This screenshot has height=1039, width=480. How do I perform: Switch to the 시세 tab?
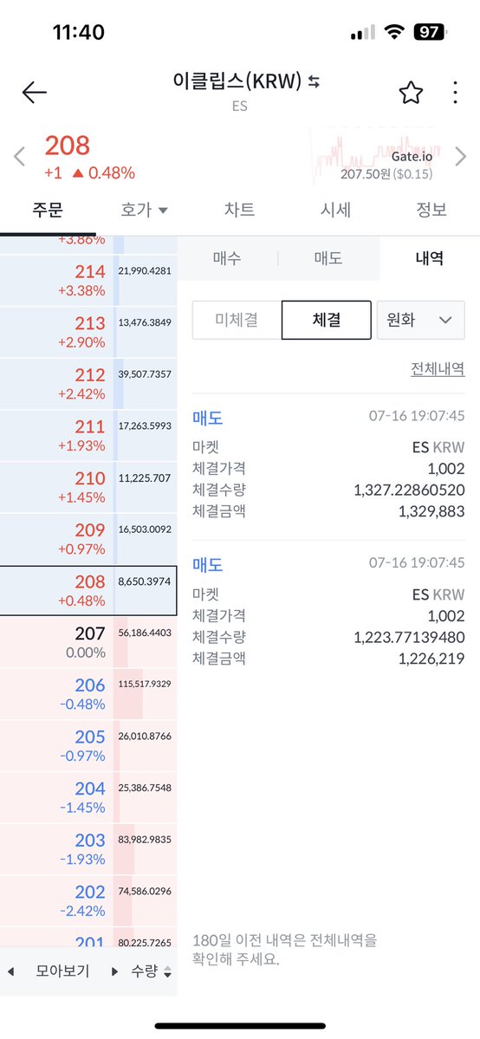[335, 210]
